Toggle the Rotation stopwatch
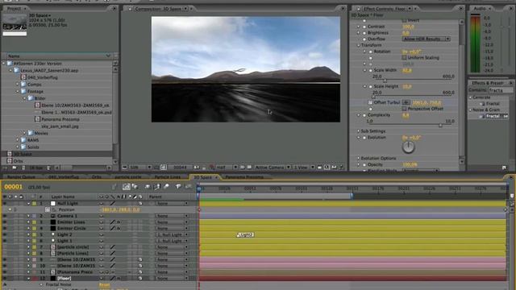Image resolution: width=516 pixels, height=290 pixels. 371,52
